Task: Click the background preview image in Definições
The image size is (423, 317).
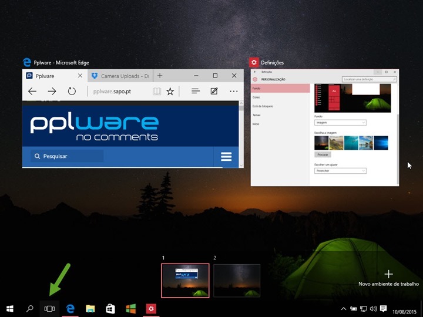Action: point(352,98)
